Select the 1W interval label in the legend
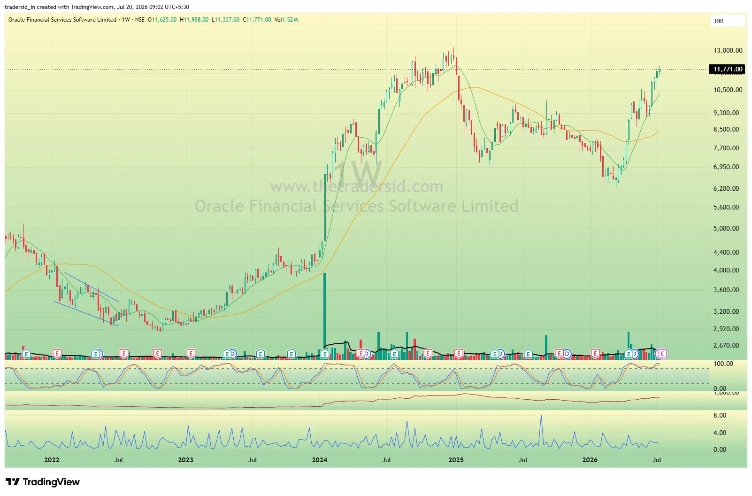The width and height of the screenshot is (752, 496). (126, 20)
